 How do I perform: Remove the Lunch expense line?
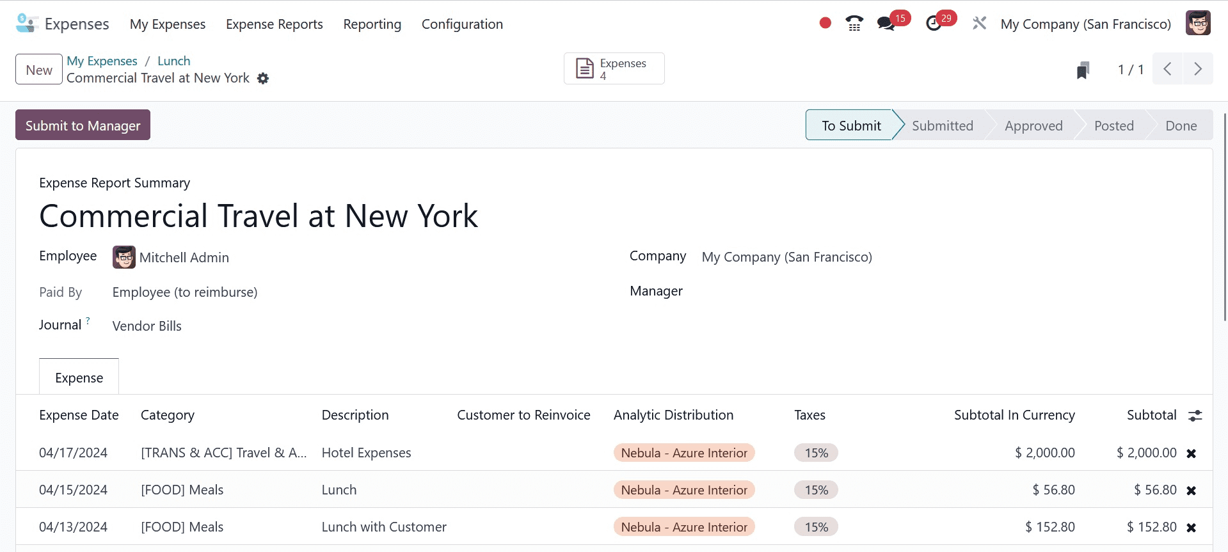(x=1191, y=491)
